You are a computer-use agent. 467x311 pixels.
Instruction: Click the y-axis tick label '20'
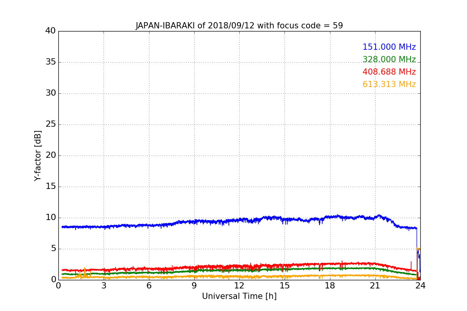(x=50, y=155)
